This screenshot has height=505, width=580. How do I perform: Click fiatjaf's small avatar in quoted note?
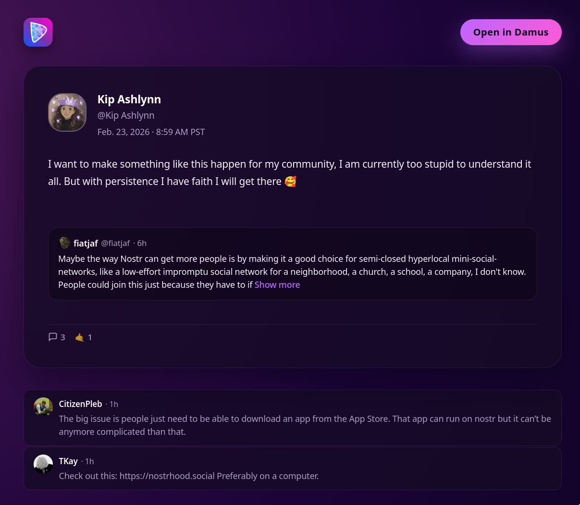coord(64,243)
